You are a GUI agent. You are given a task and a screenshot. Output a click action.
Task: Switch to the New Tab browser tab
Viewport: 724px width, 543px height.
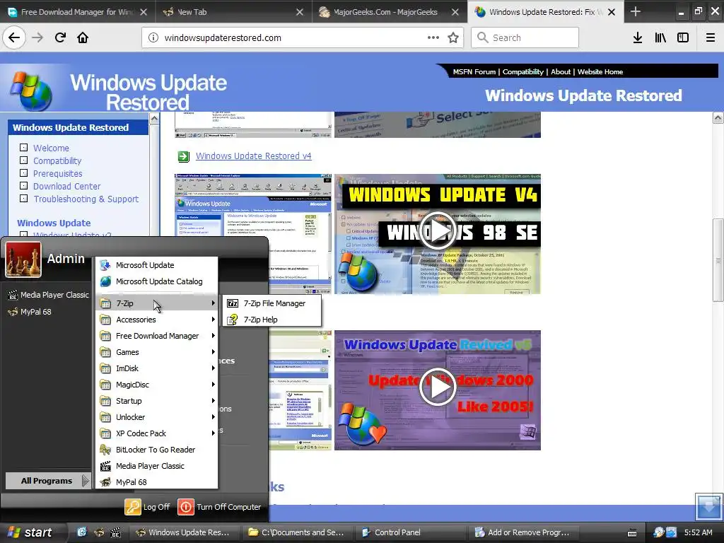coord(235,12)
